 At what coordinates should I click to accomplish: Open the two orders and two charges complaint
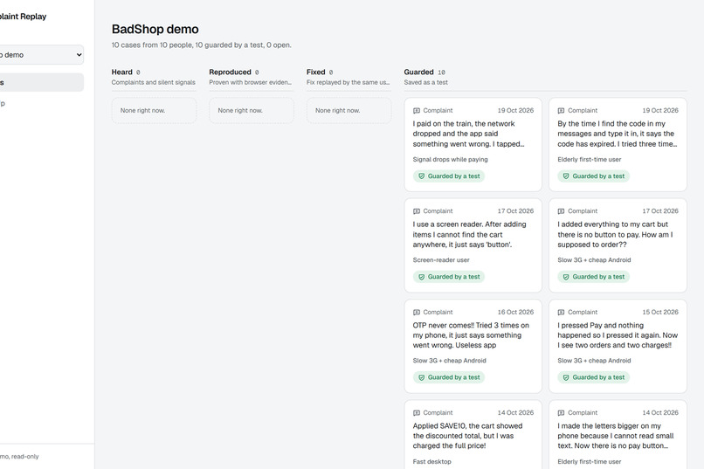pyautogui.click(x=618, y=346)
